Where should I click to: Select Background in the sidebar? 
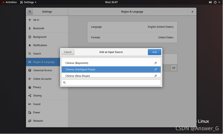pos(47,37)
